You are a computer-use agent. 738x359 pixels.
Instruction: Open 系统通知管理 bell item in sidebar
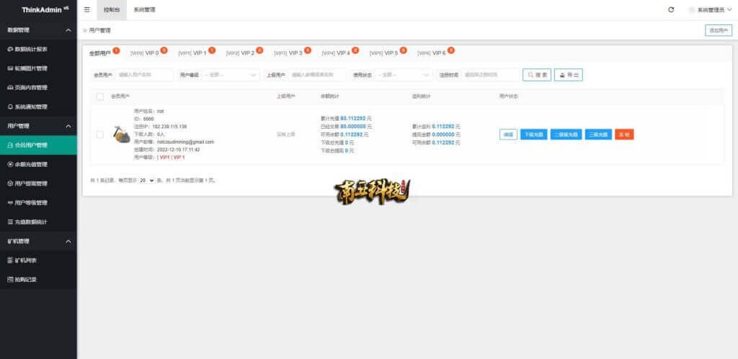[x=31, y=106]
